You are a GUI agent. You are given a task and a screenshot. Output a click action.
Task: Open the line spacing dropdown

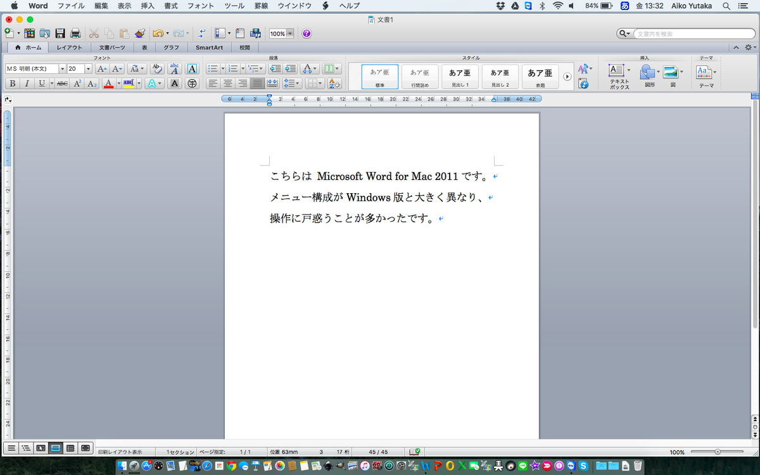coord(291,83)
